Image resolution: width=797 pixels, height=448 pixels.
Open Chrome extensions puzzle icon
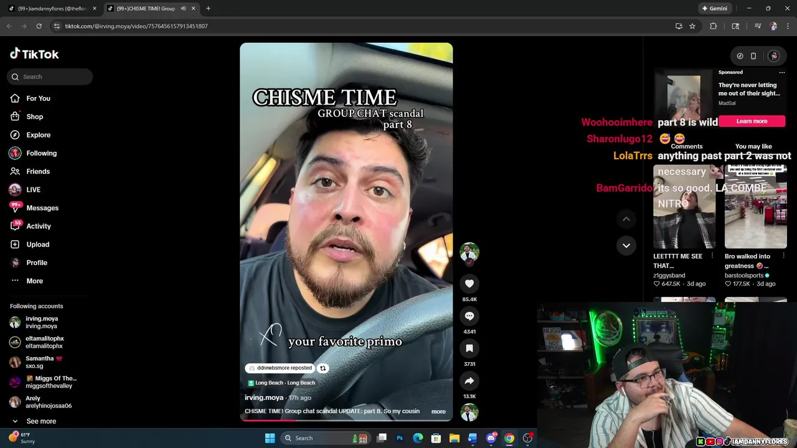coord(714,26)
